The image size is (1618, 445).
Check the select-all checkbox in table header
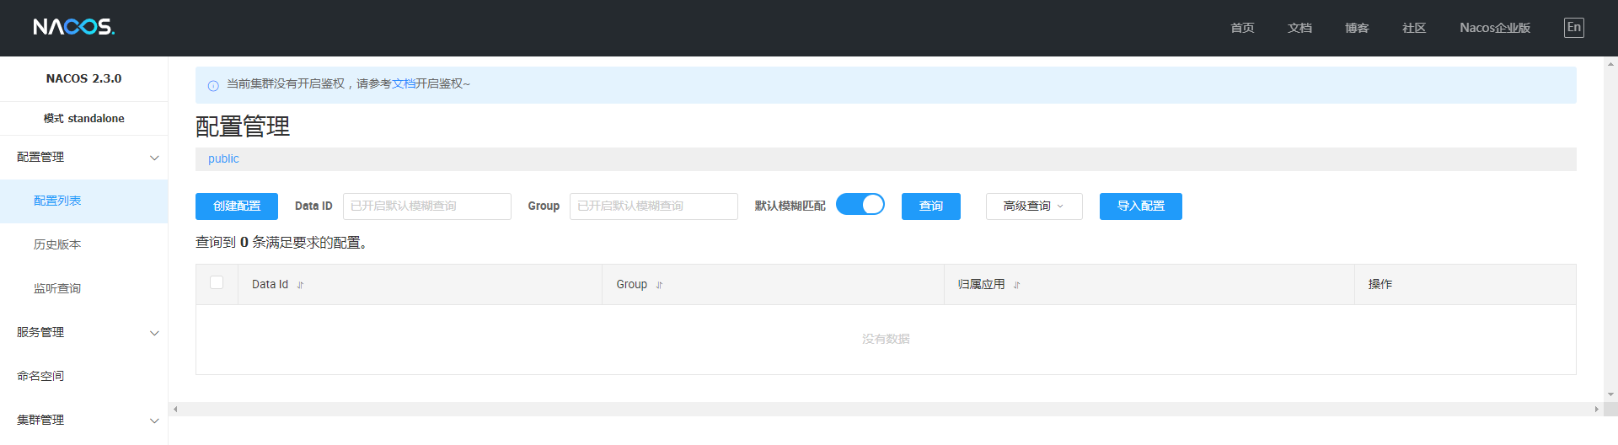pos(217,283)
